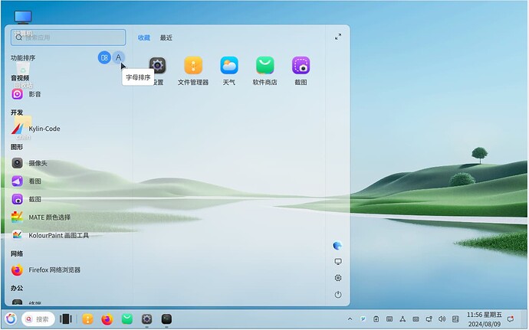This screenshot has height=330, width=529.
Task: Click the volume icon in the tray
Action: [442, 319]
